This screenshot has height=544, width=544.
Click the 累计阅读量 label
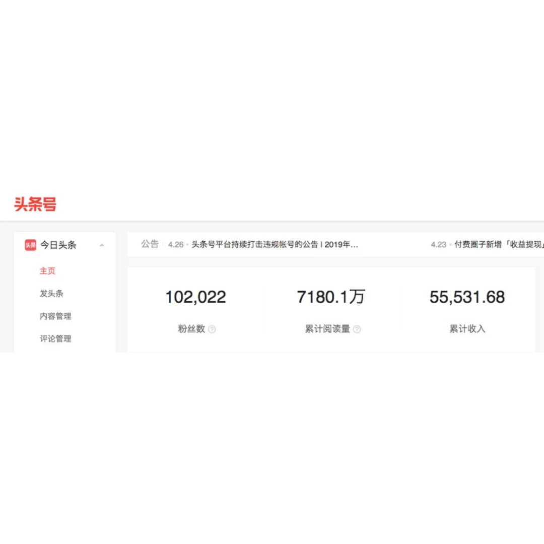tap(327, 329)
